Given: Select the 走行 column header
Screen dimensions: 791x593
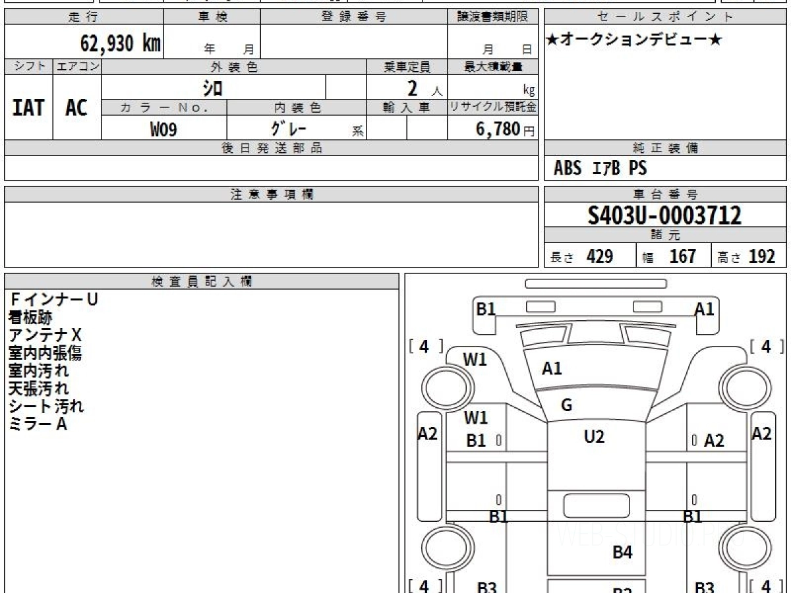Looking at the screenshot, I should coord(83,17).
